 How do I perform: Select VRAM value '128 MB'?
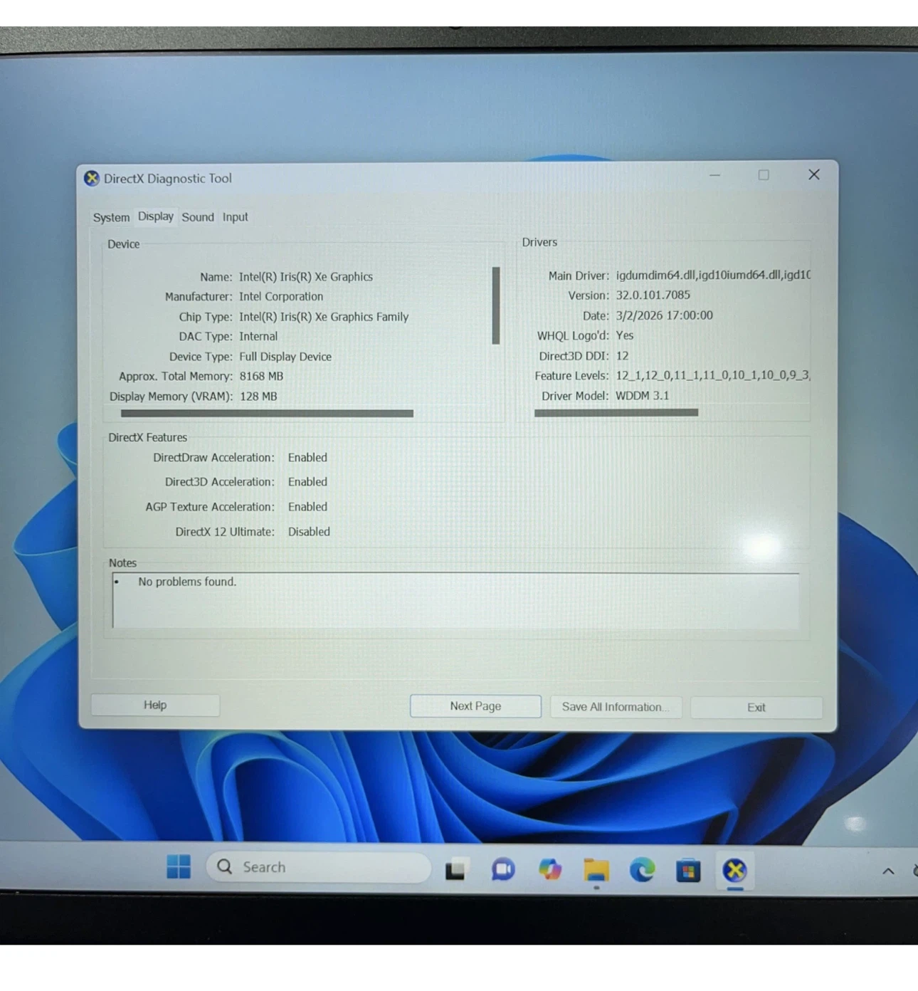click(258, 397)
